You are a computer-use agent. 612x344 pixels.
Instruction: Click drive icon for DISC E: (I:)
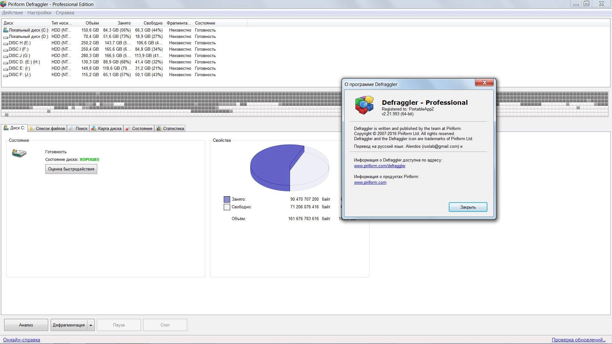(6, 68)
